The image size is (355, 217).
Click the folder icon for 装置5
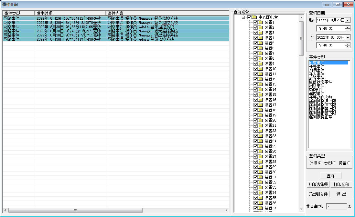260,43
